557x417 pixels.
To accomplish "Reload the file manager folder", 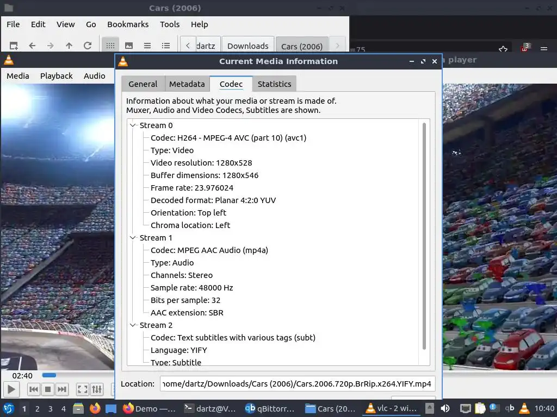I will pyautogui.click(x=88, y=46).
